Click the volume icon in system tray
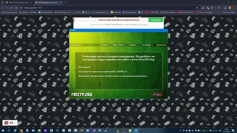This screenshot has width=237, height=133. (216, 130)
